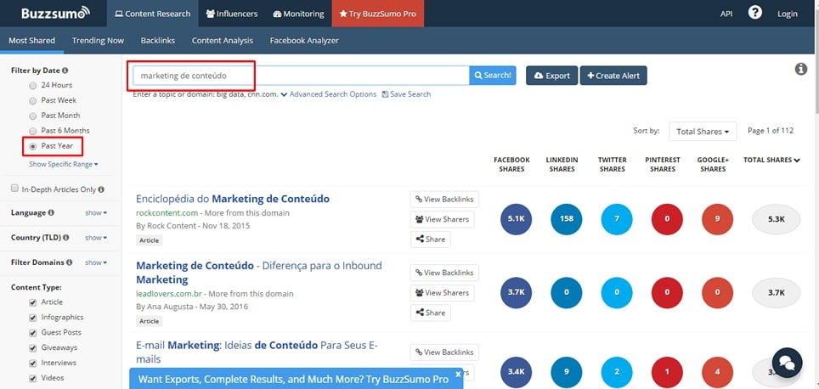This screenshot has width=819, height=389.
Task: Open Enciclopédia do Marketing de Conteúdo article
Action: pyautogui.click(x=233, y=199)
